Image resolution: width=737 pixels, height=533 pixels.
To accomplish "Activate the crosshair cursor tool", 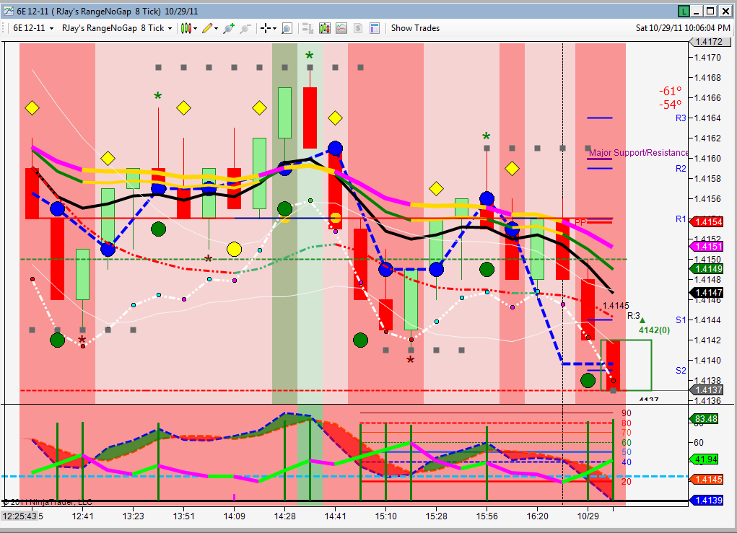I will point(266,28).
